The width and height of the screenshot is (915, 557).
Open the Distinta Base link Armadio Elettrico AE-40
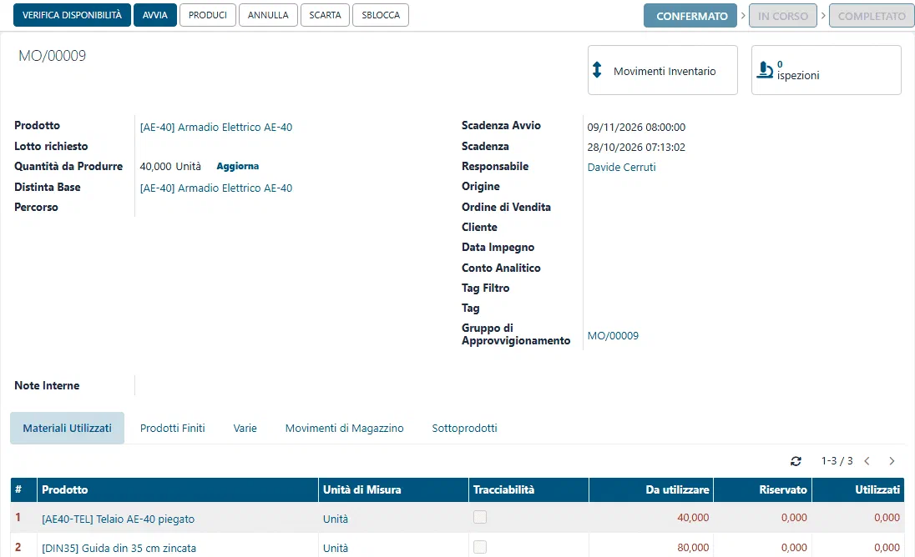coord(216,188)
